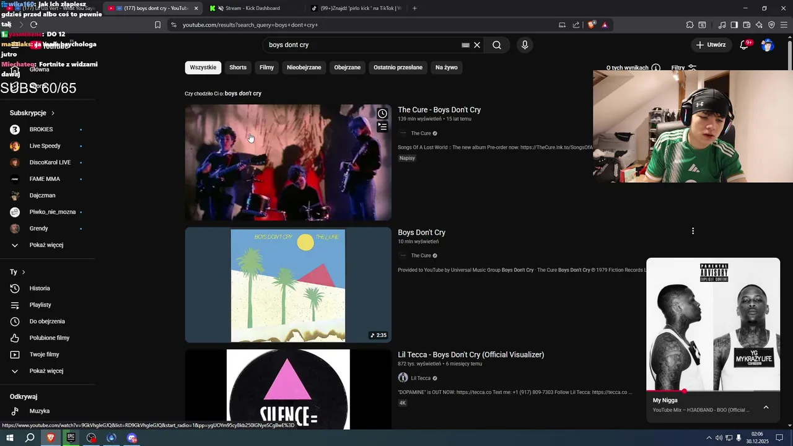Click the Utwórz create button

click(711, 45)
